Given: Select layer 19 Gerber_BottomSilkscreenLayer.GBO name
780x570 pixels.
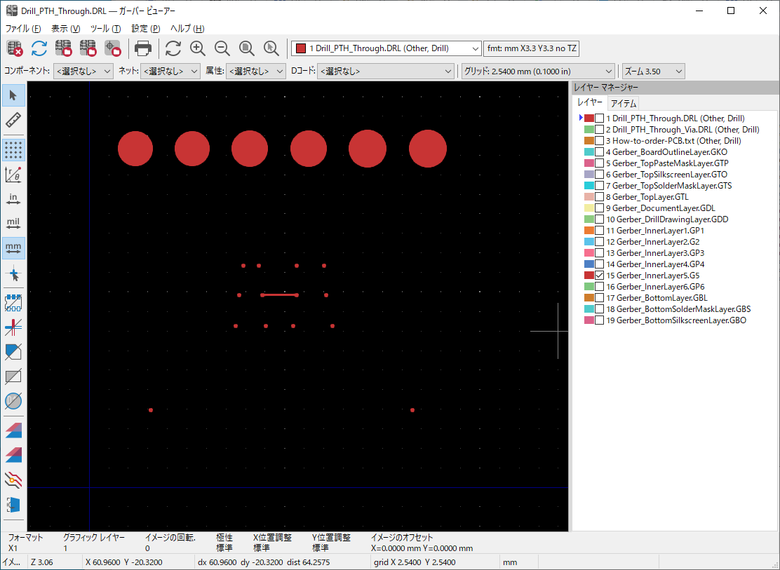Looking at the screenshot, I should pyautogui.click(x=675, y=320).
